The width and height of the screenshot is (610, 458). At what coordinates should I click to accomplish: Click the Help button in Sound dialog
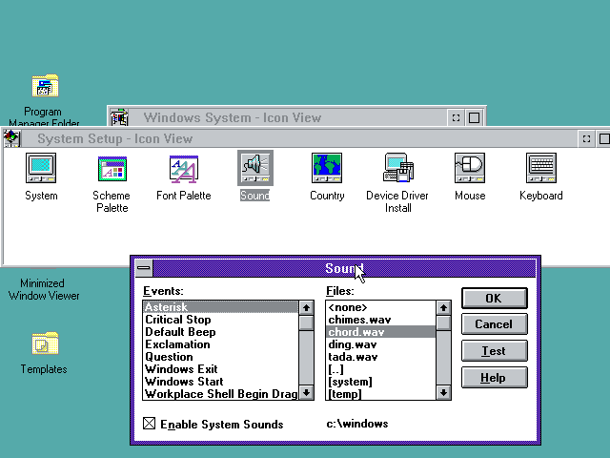click(494, 378)
